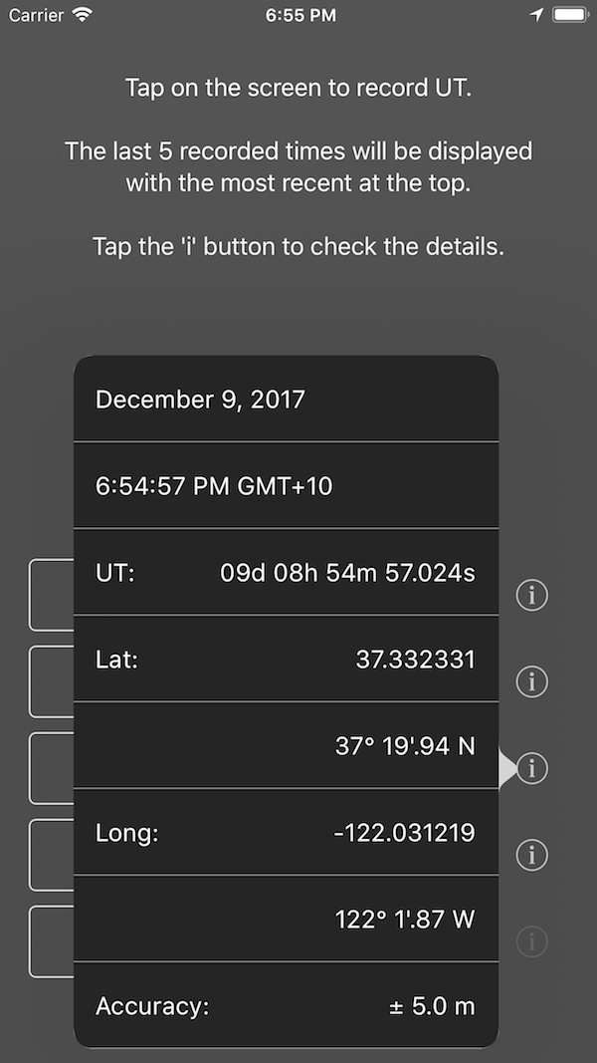Tap the 6:54:57 PM GMT+10 row
The height and width of the screenshot is (1063, 597).
coord(286,486)
